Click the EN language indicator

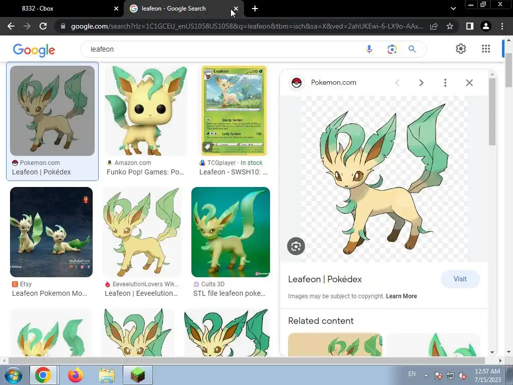pyautogui.click(x=412, y=374)
